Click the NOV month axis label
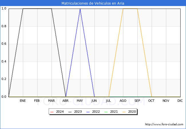 166,101
